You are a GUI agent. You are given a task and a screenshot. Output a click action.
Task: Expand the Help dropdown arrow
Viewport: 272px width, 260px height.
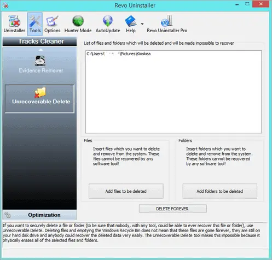click(x=142, y=24)
